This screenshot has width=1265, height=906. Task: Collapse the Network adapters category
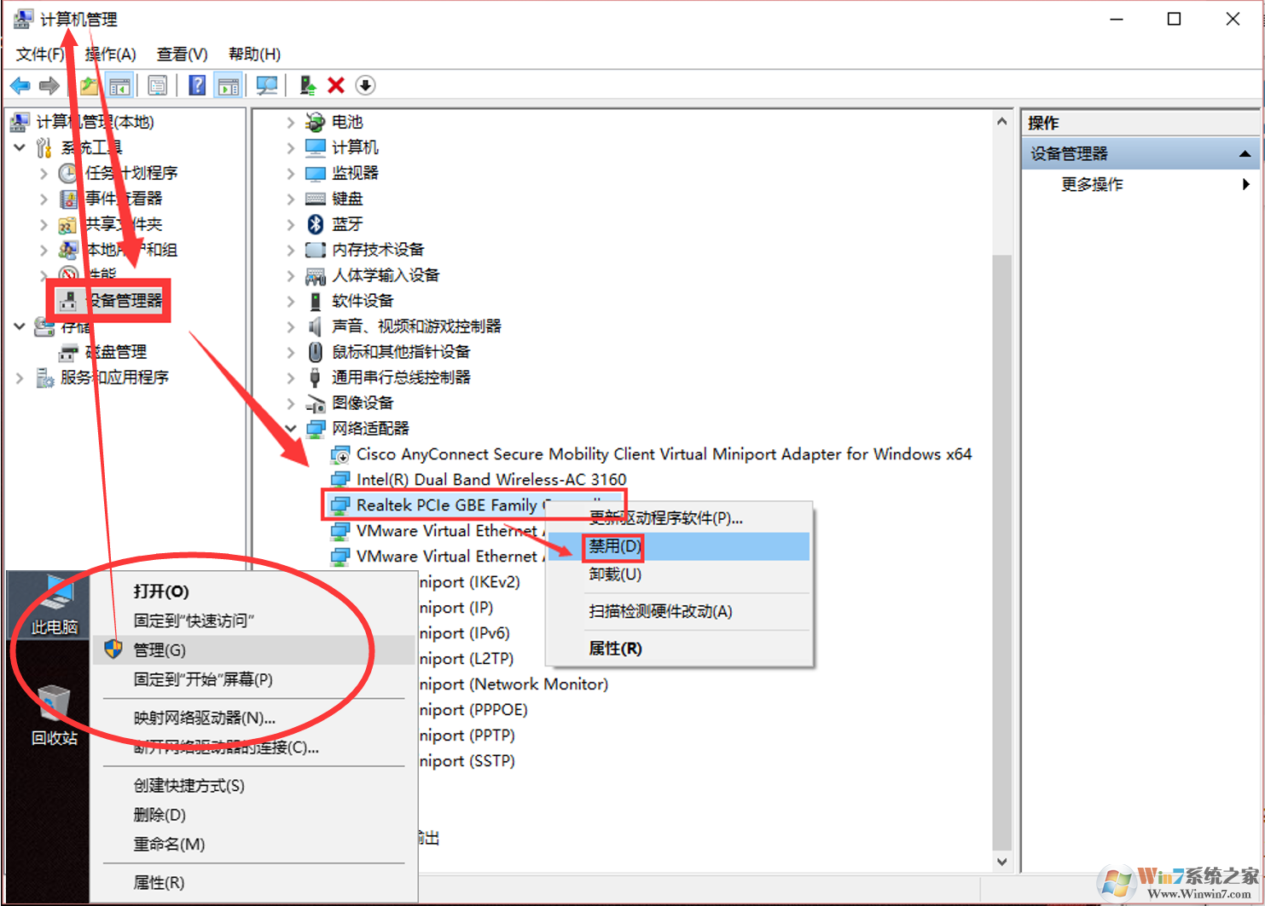pyautogui.click(x=290, y=429)
